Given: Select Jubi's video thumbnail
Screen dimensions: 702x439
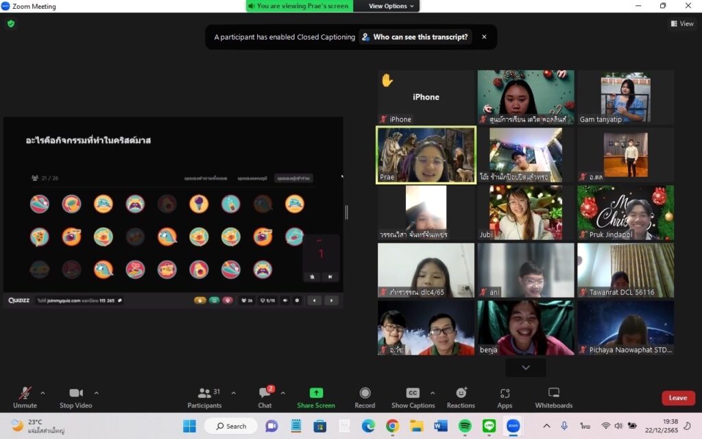Looking at the screenshot, I should click(x=526, y=212).
